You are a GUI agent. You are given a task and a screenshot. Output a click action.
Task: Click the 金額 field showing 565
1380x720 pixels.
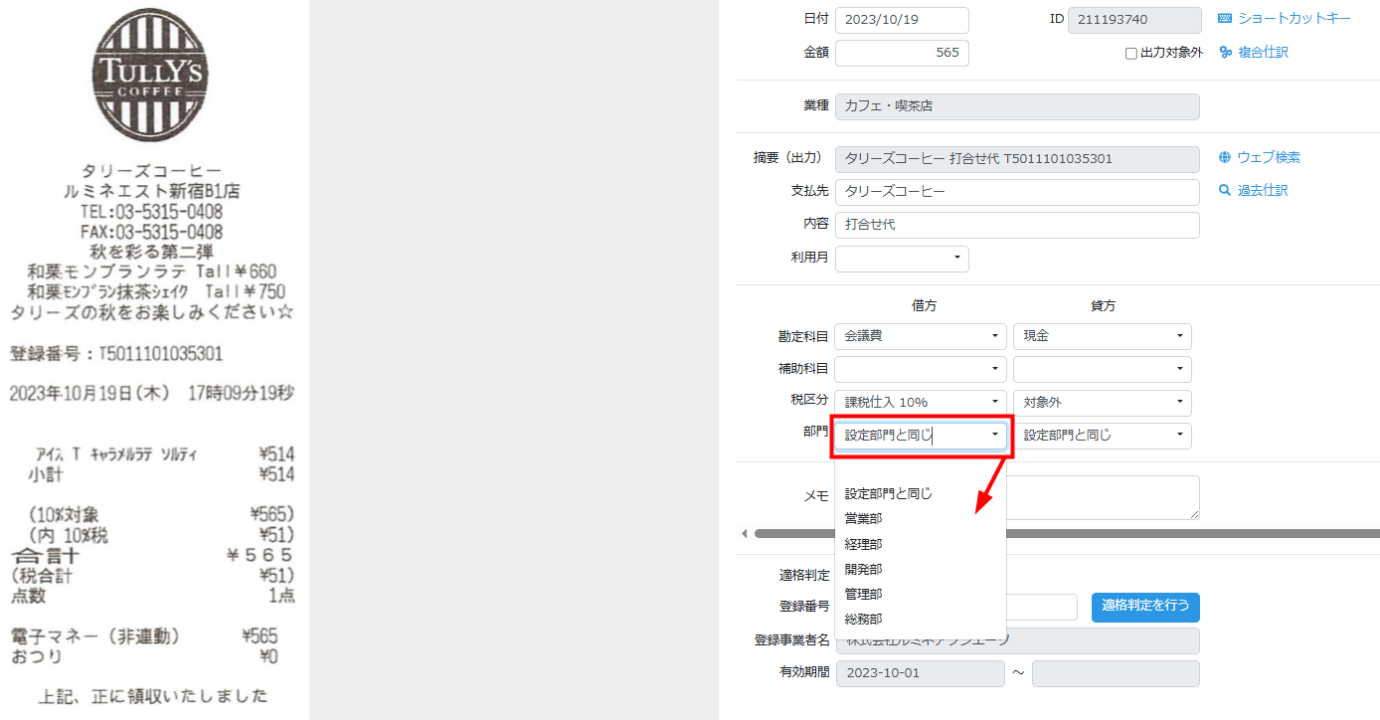click(902, 53)
